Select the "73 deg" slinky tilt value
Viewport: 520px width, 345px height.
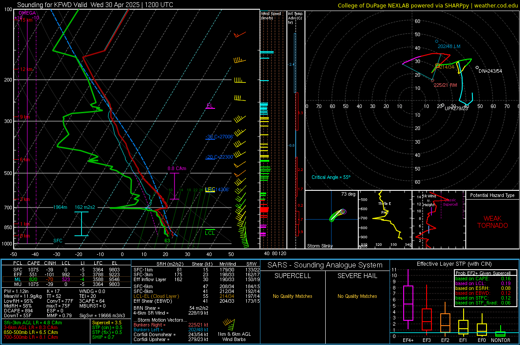pyautogui.click(x=348, y=194)
